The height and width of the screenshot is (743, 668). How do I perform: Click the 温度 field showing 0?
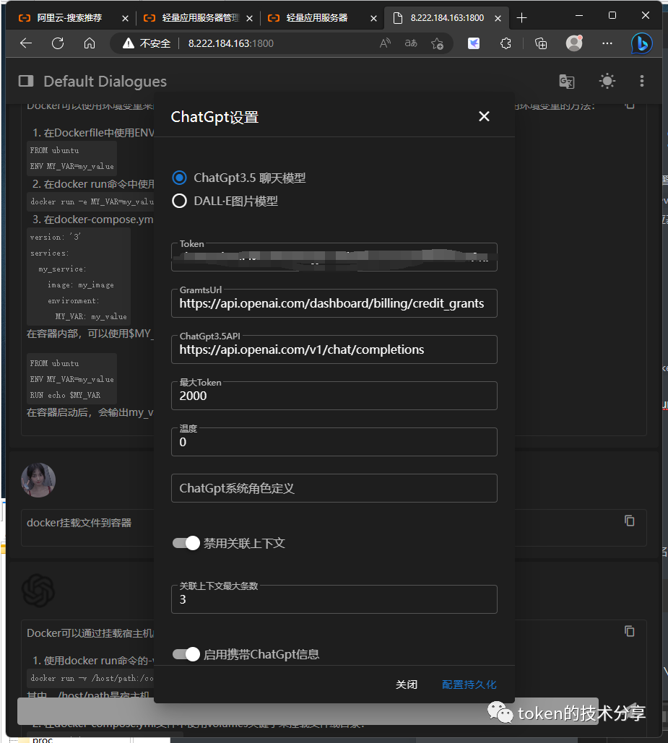(334, 442)
